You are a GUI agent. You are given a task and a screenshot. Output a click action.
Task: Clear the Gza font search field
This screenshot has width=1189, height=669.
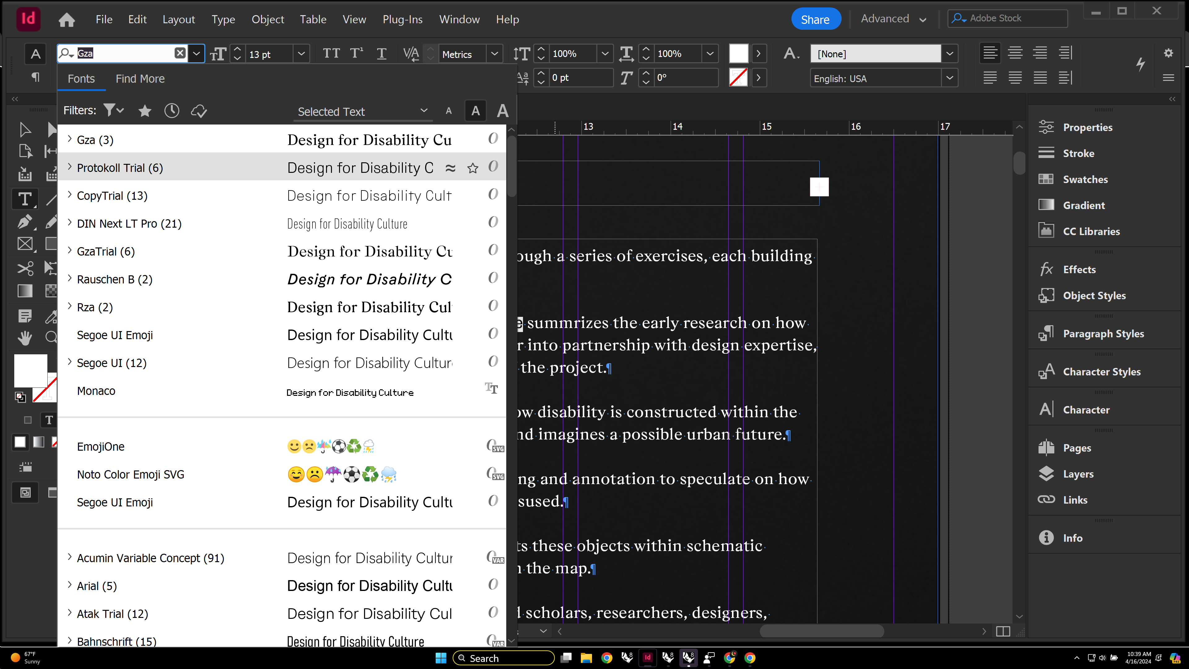click(x=180, y=53)
